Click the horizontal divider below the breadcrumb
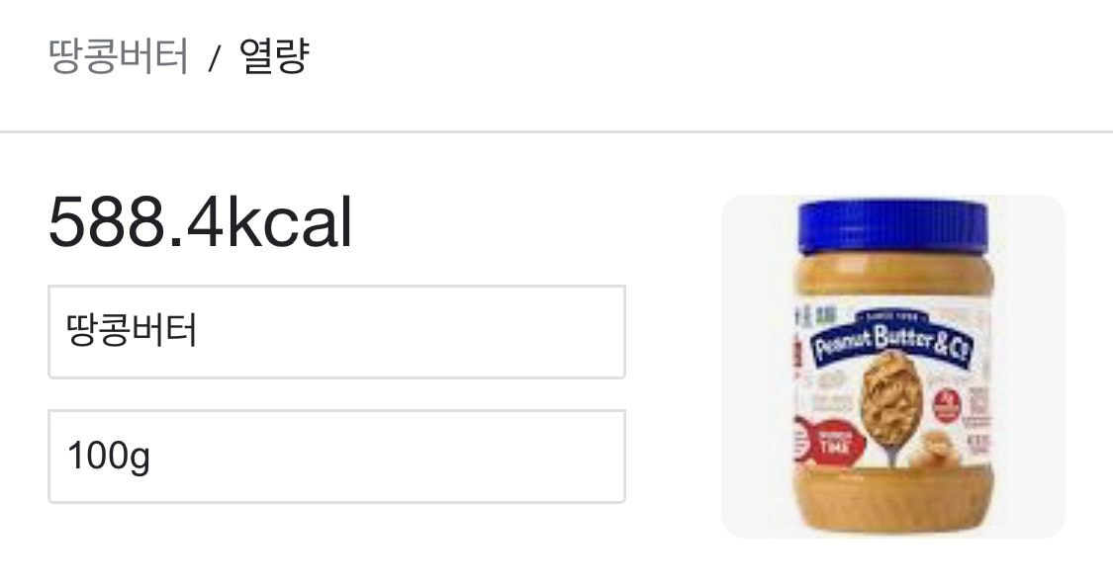 (556, 131)
